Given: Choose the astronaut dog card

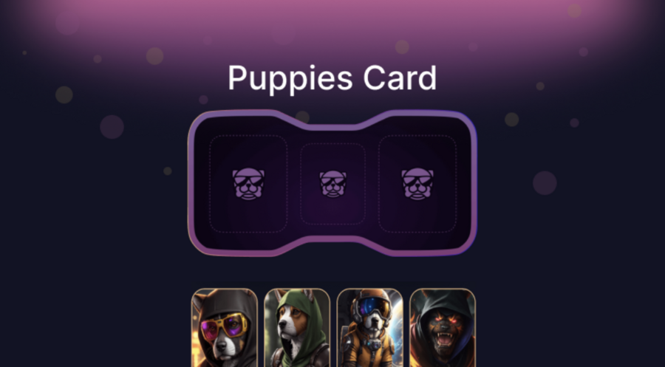Looking at the screenshot, I should 370,328.
